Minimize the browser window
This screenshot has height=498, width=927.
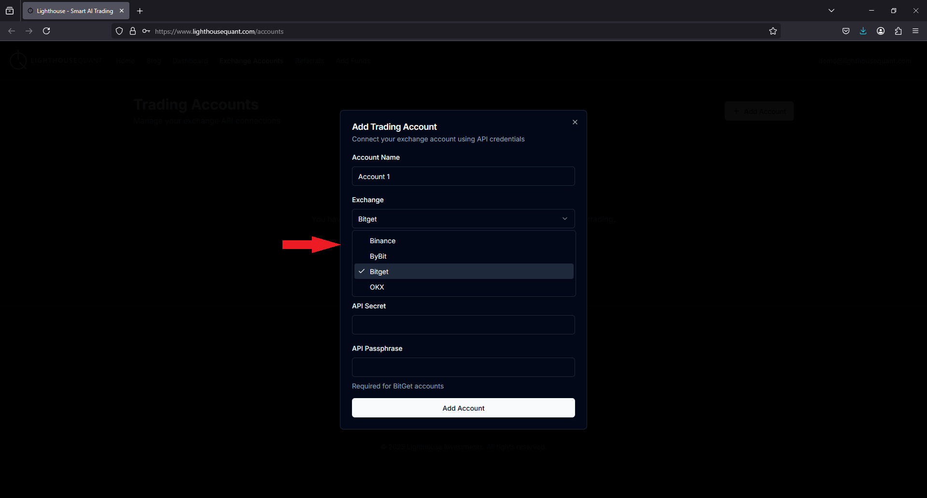(x=871, y=11)
